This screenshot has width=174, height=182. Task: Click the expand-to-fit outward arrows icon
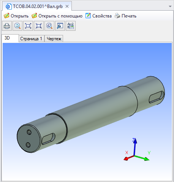point(28,26)
